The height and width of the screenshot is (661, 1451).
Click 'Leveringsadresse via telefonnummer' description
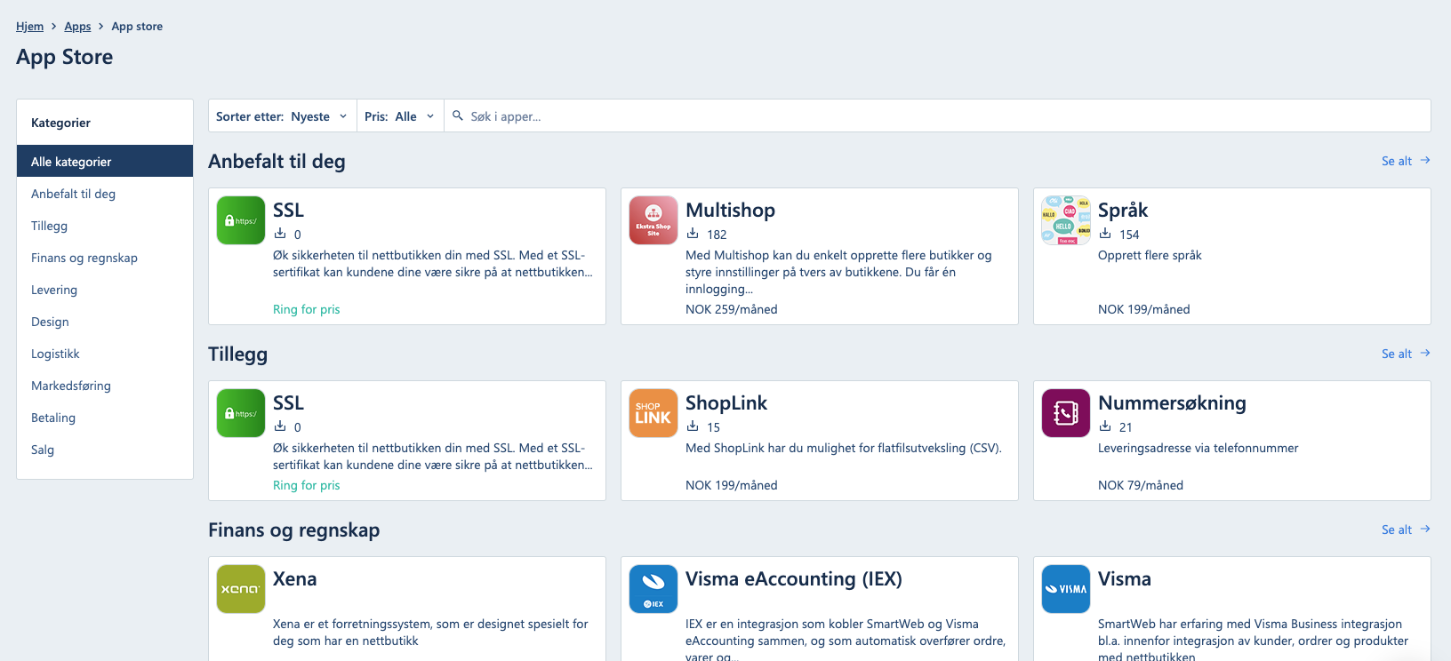point(1198,448)
